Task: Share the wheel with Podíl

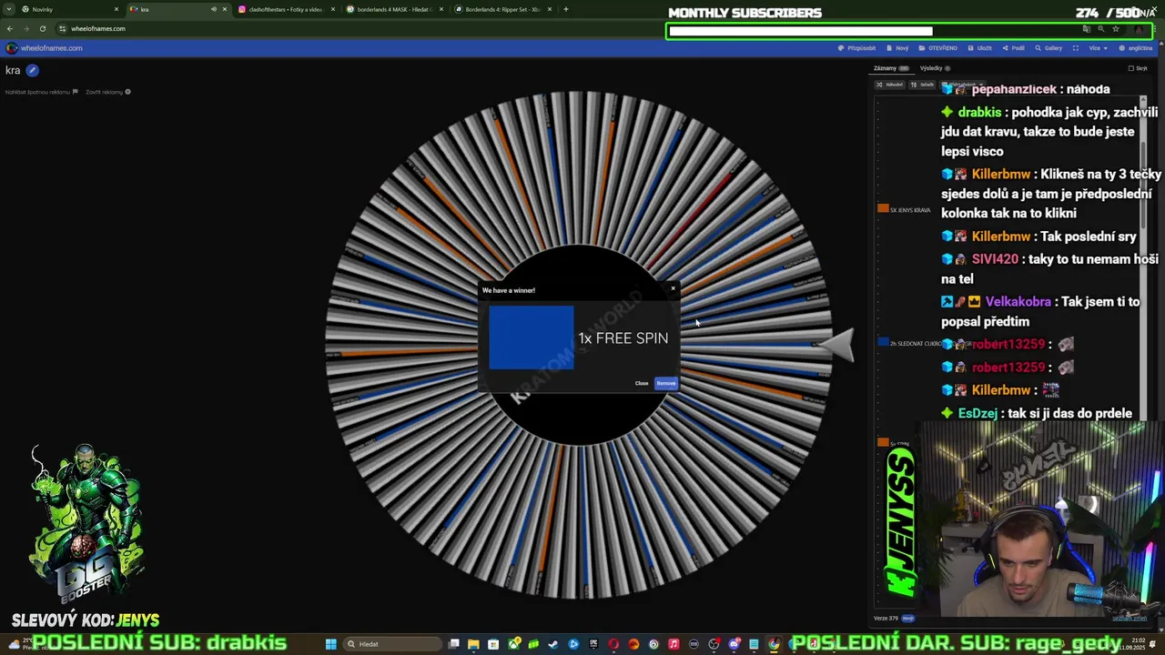Action: click(1014, 48)
